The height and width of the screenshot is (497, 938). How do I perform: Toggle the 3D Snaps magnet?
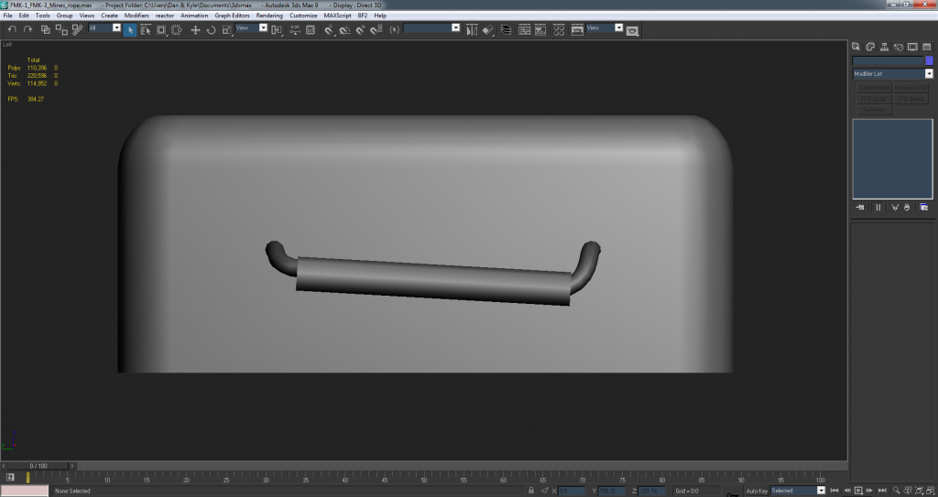point(328,29)
